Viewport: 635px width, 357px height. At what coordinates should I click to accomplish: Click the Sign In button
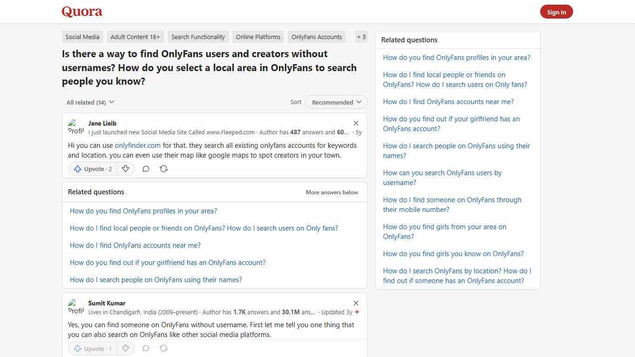556,12
